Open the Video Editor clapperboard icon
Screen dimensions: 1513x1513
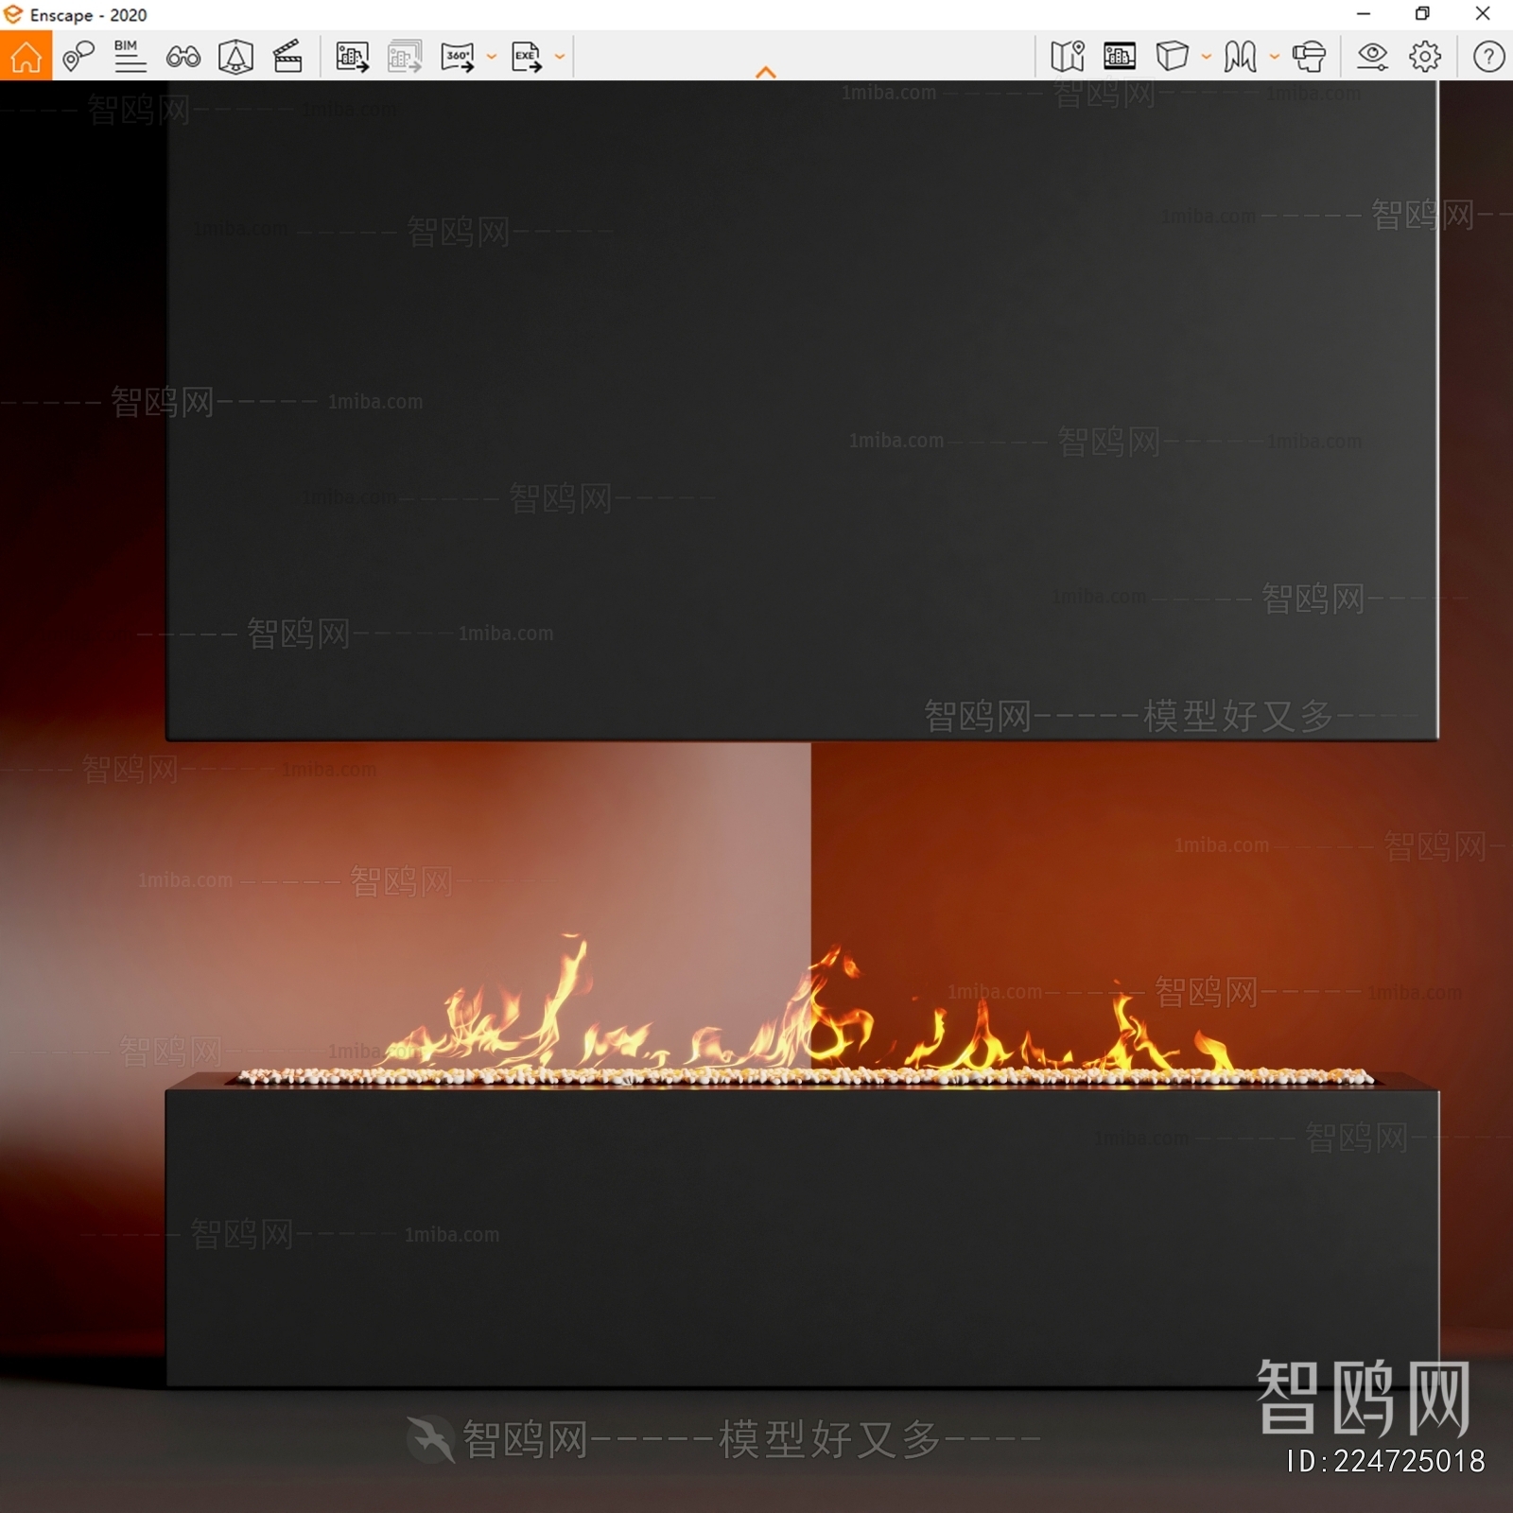tap(287, 57)
